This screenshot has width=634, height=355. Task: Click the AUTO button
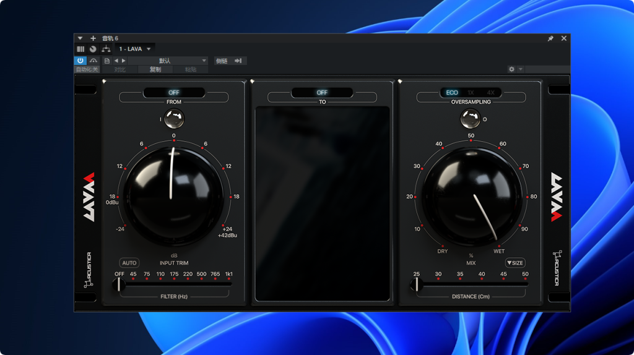[129, 263]
